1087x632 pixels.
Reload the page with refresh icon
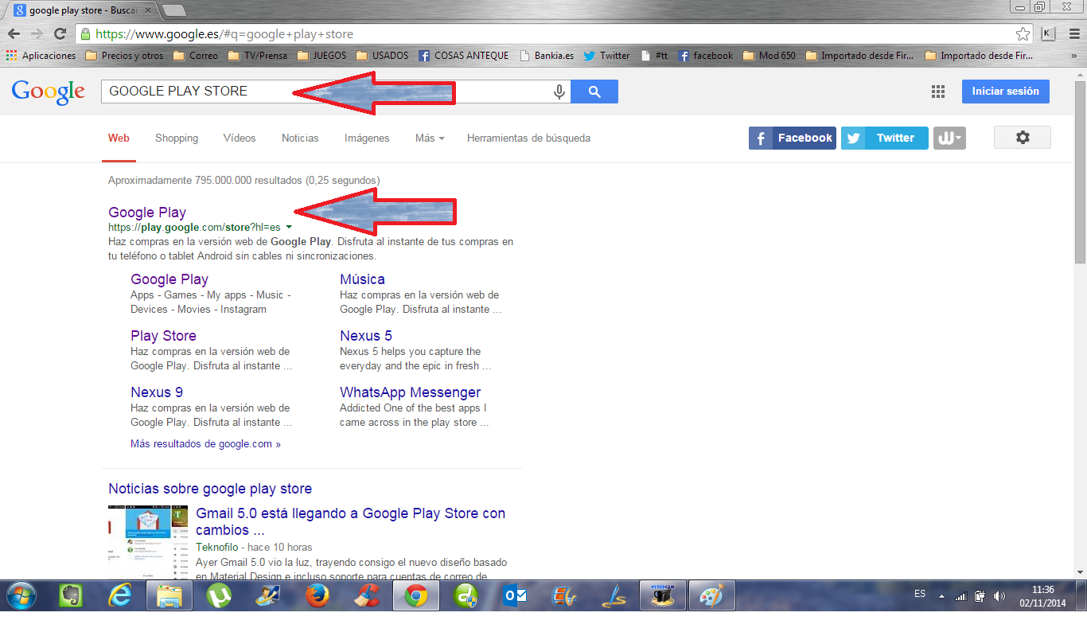[60, 34]
